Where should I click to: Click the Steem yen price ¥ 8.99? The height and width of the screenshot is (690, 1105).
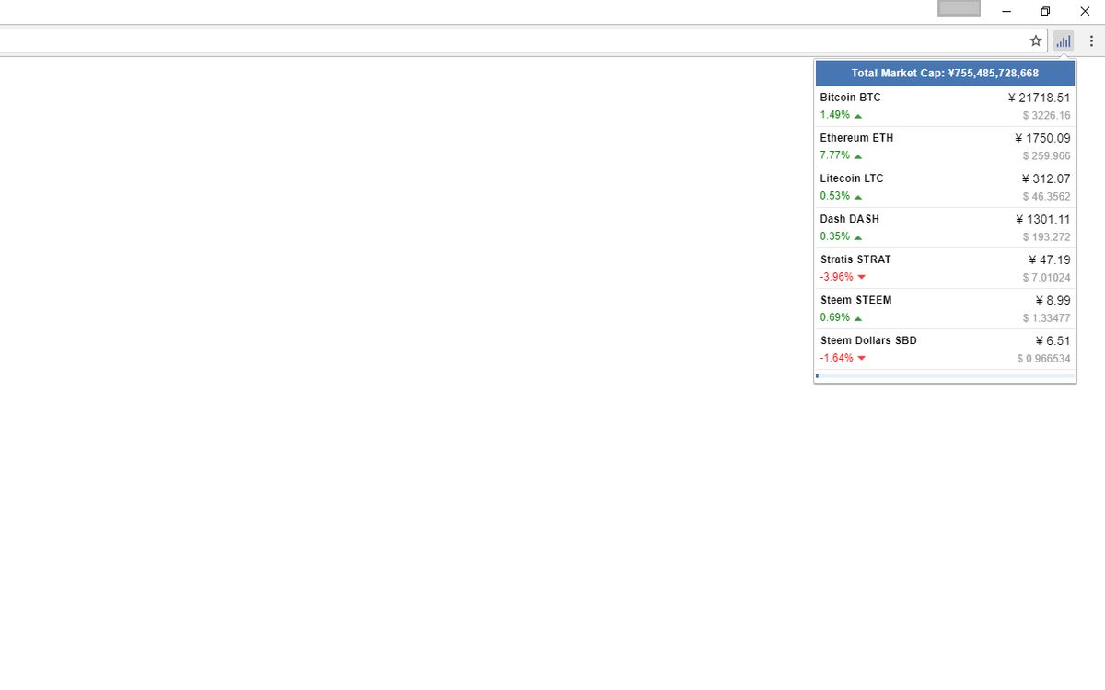tap(1053, 300)
